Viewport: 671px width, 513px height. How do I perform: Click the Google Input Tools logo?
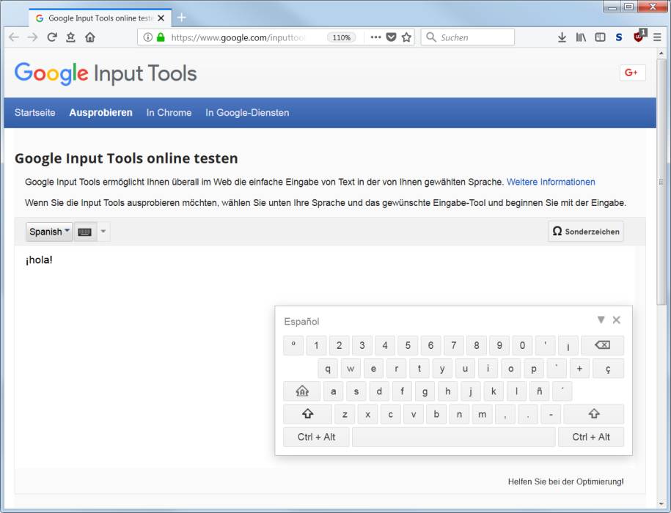click(106, 73)
